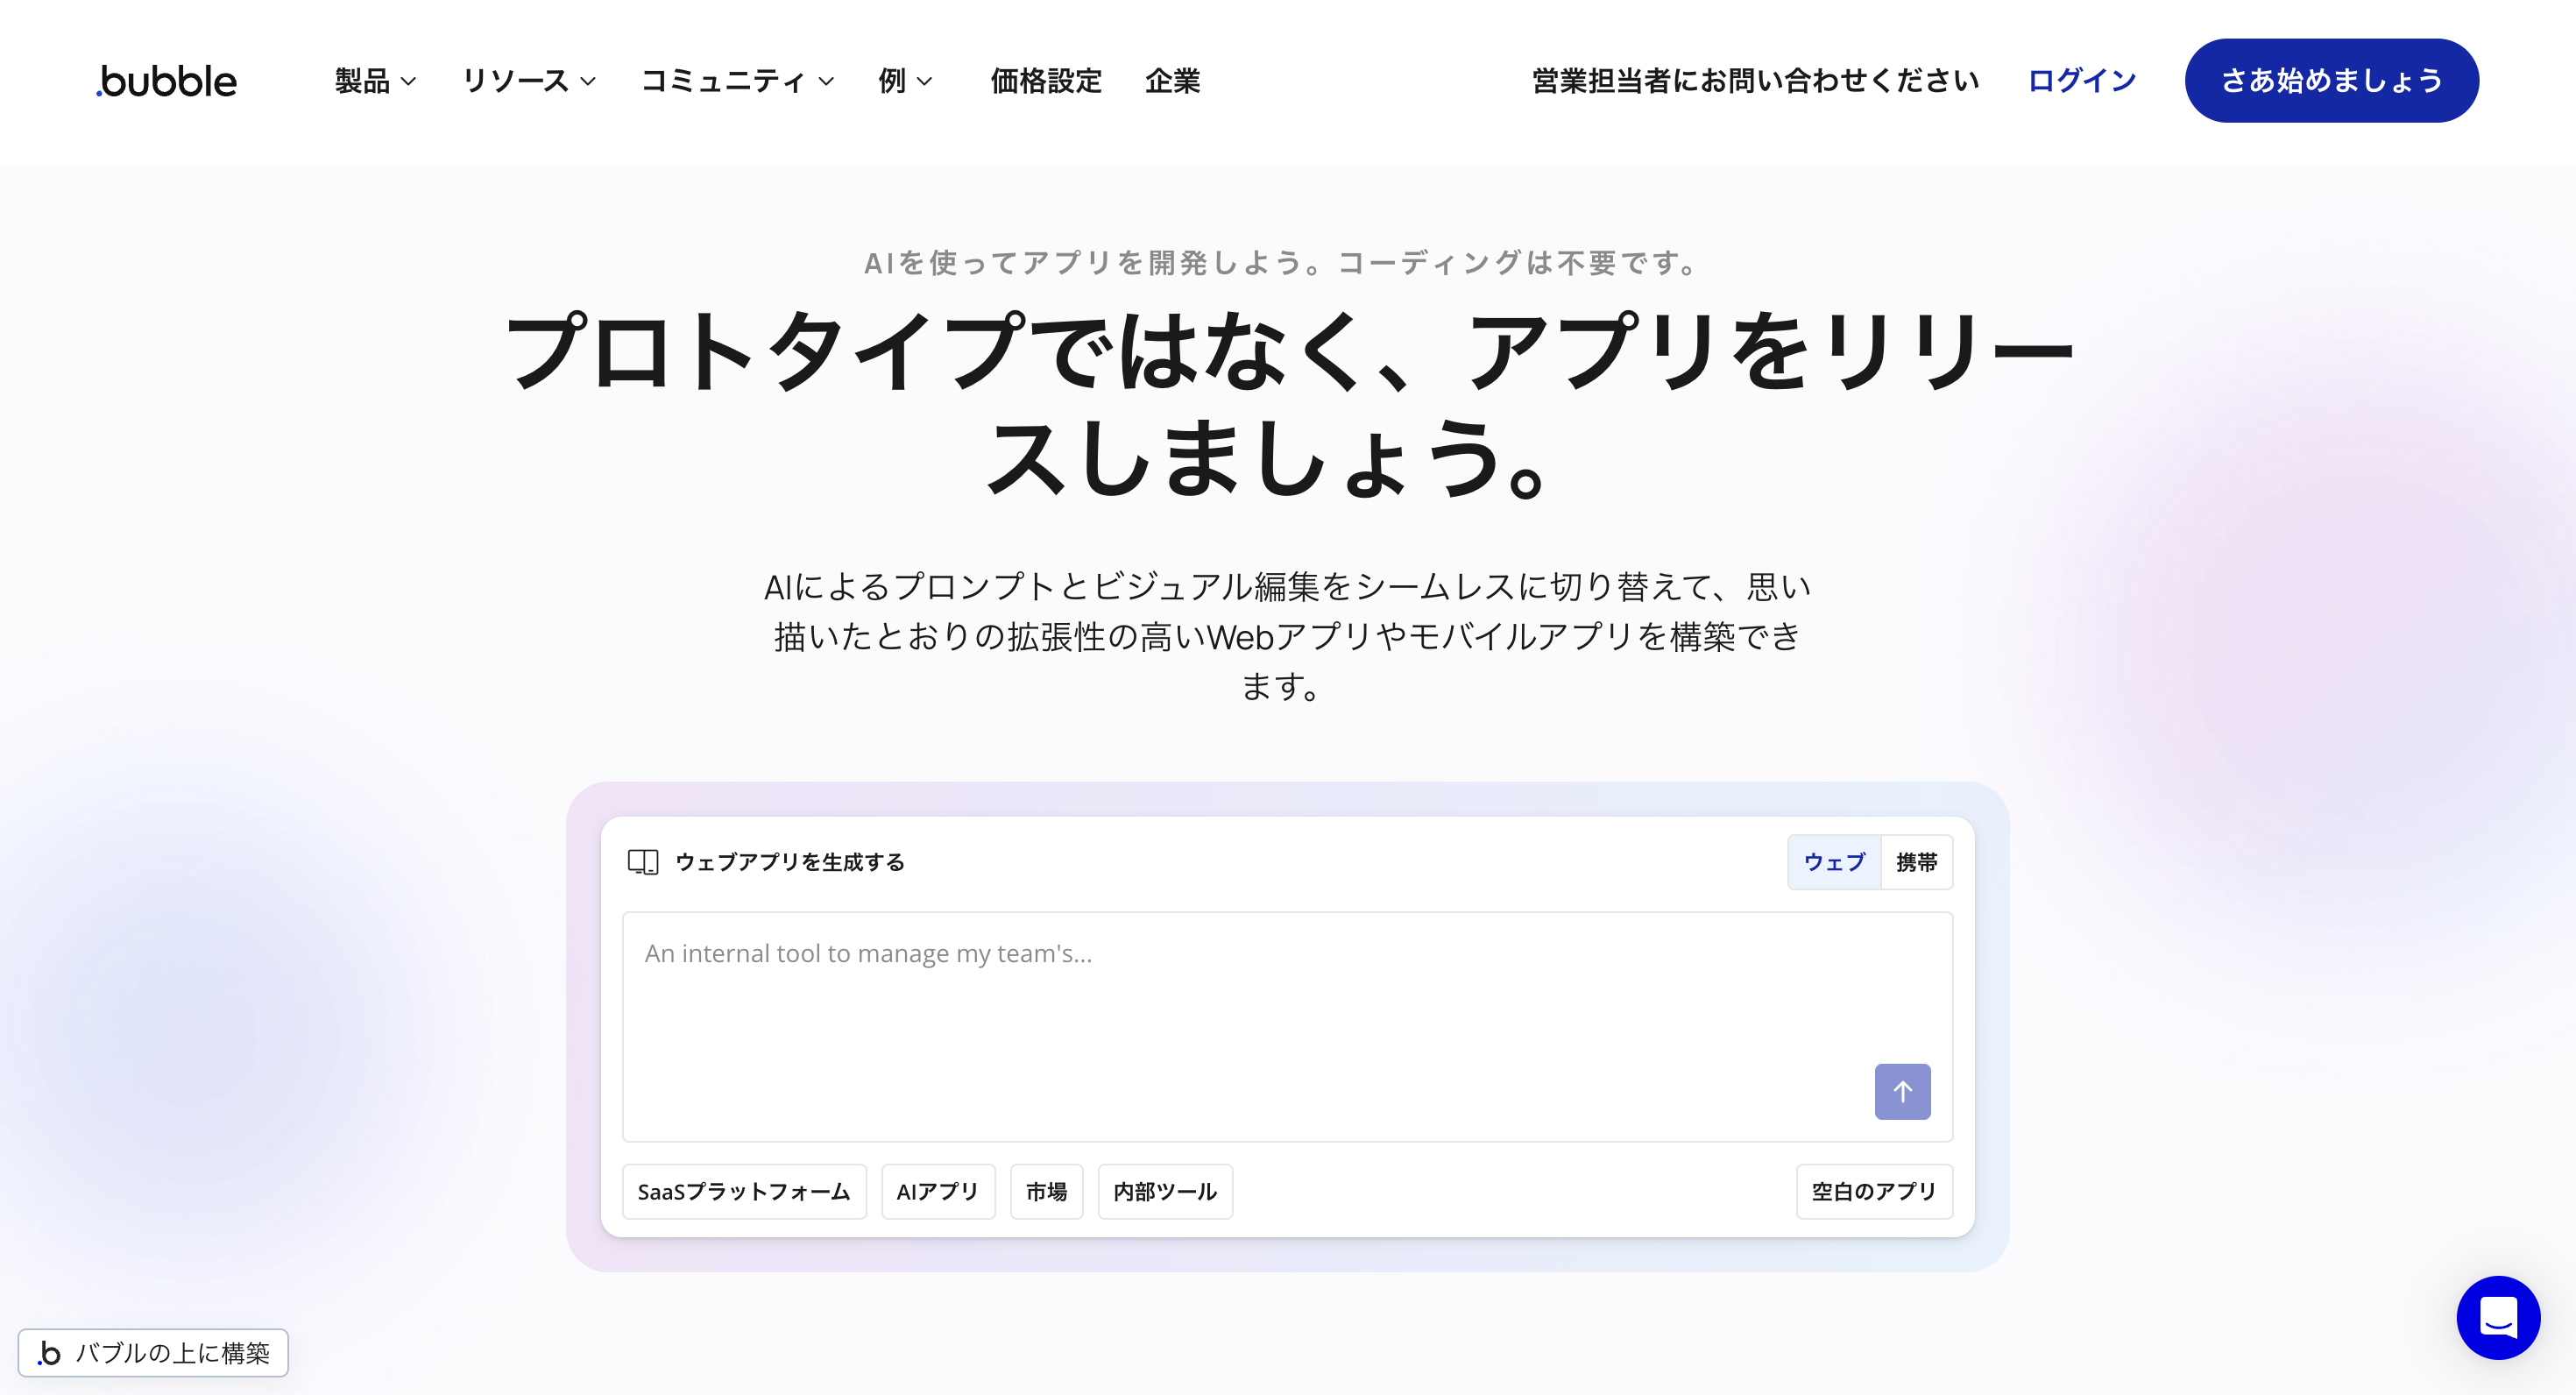The image size is (2576, 1395).
Task: Open the コミュニティ dropdown menu
Action: click(x=738, y=81)
